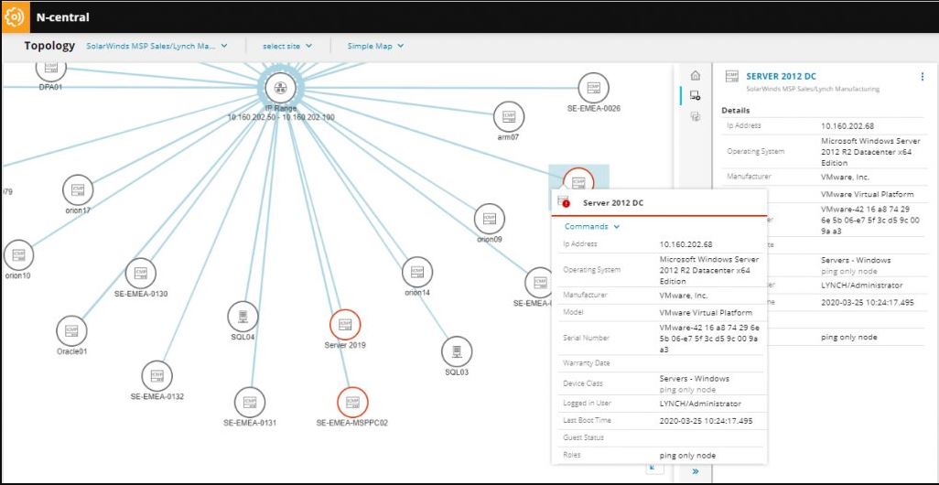Click the N-central gear logo

tap(15, 17)
